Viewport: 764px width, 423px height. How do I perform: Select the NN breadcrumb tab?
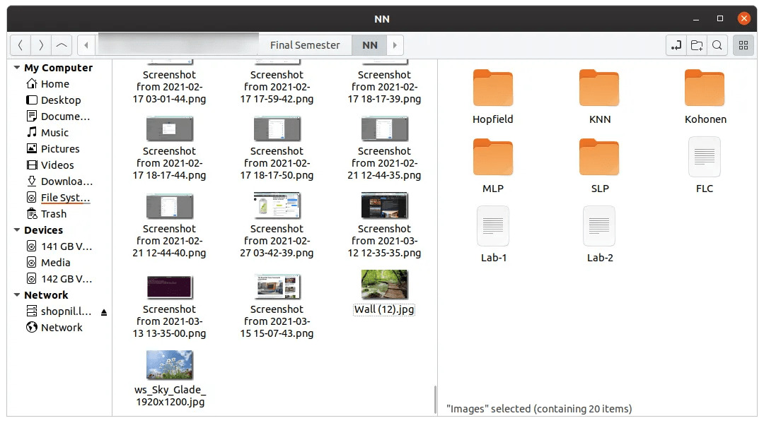coord(369,44)
